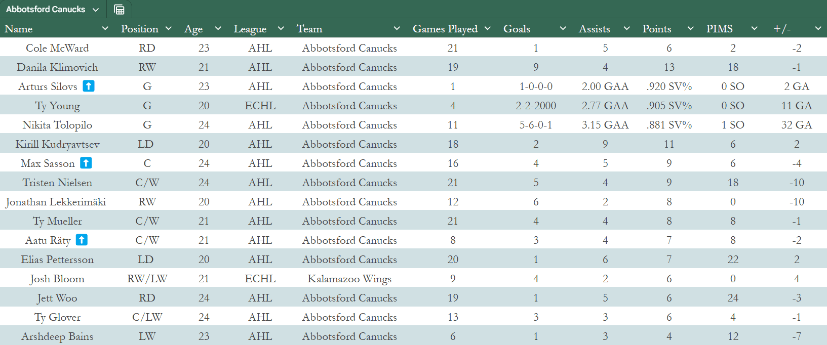Open the Team column filter dropdown
827x345 pixels.
(x=397, y=28)
